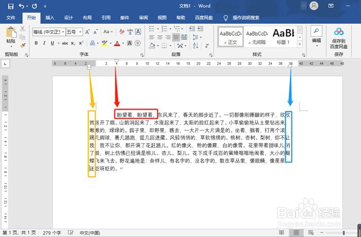This screenshot has height=237, width=361.
Task: Apply character border with boxed A
Action: point(138,32)
